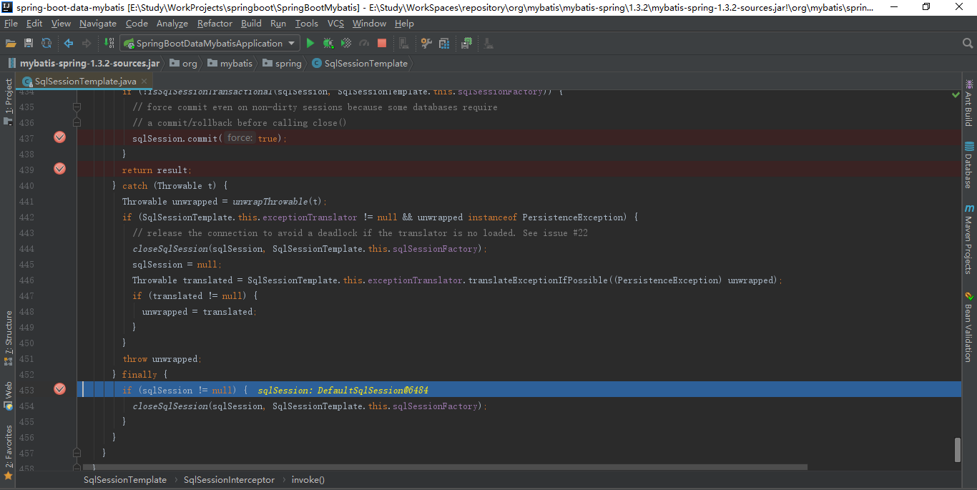Image resolution: width=977 pixels, height=490 pixels.
Task: Stop the process with the red square icon
Action: click(x=382, y=44)
